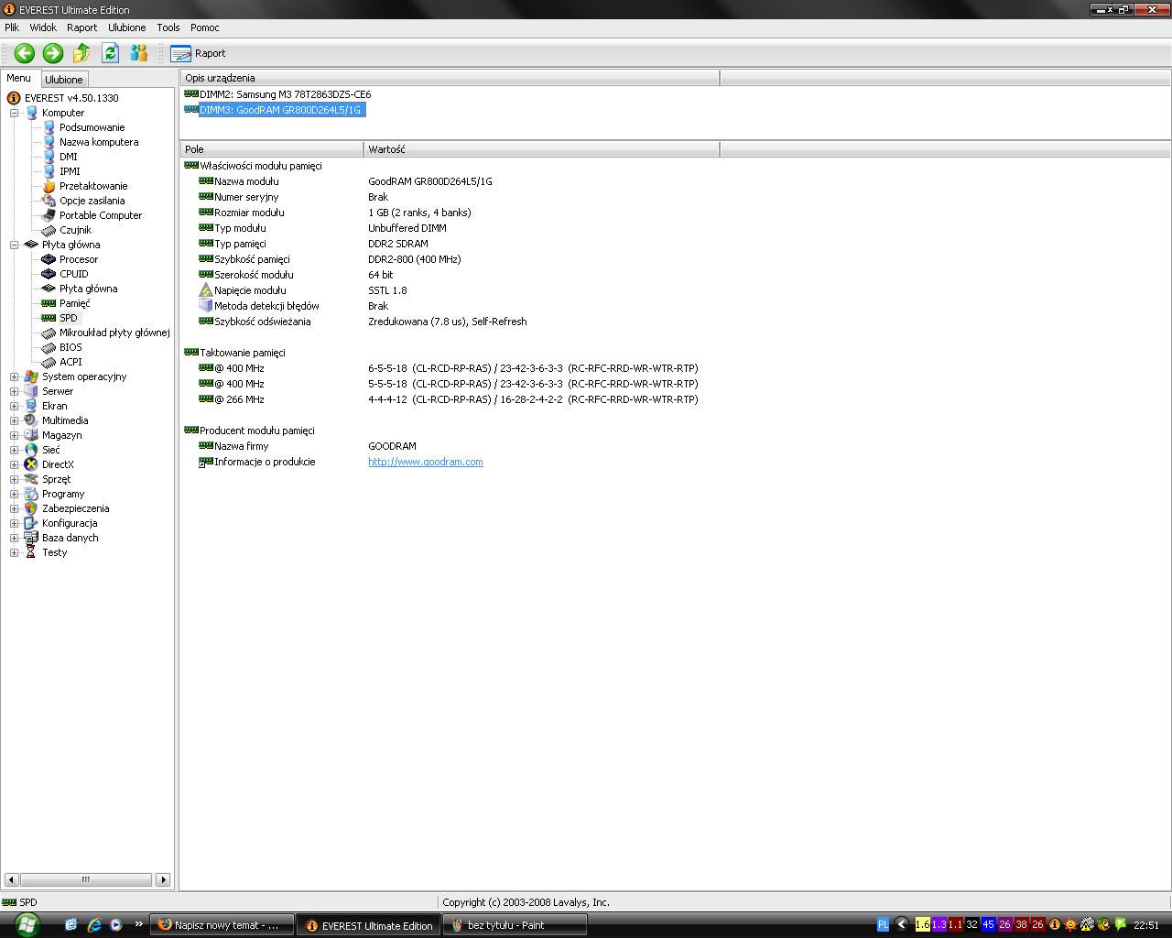Select the Portable Computer laptop icon
1172x938 pixels.
[x=49, y=215]
